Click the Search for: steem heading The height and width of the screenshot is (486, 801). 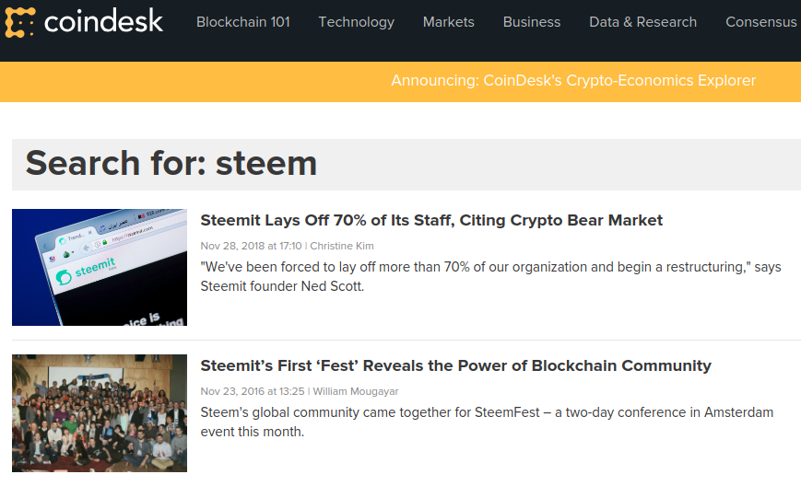[171, 164]
